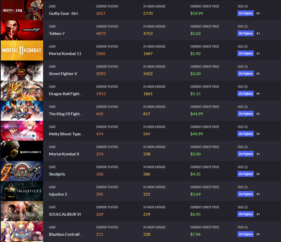
Task: Click 2D Fighter tag for Mortal Kombat 11
Action: [245, 53]
